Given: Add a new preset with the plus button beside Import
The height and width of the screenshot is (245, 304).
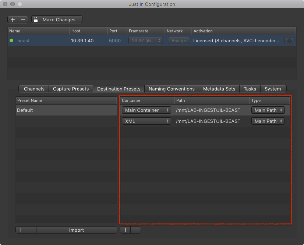Looking at the screenshot, I should [x=21, y=230].
